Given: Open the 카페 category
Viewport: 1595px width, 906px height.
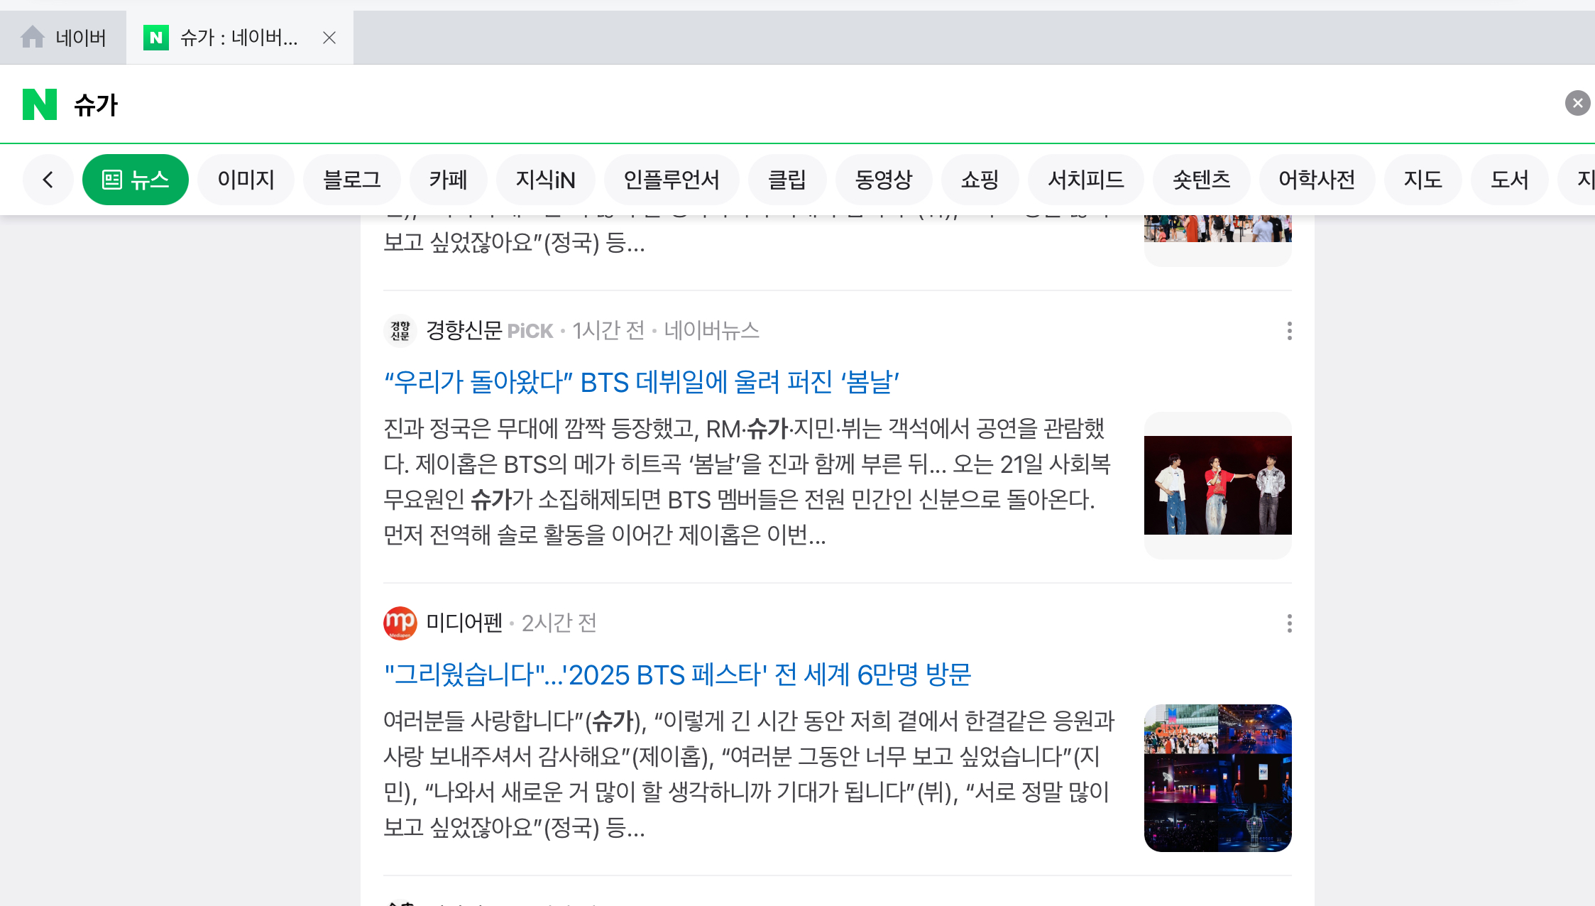Looking at the screenshot, I should 449,180.
